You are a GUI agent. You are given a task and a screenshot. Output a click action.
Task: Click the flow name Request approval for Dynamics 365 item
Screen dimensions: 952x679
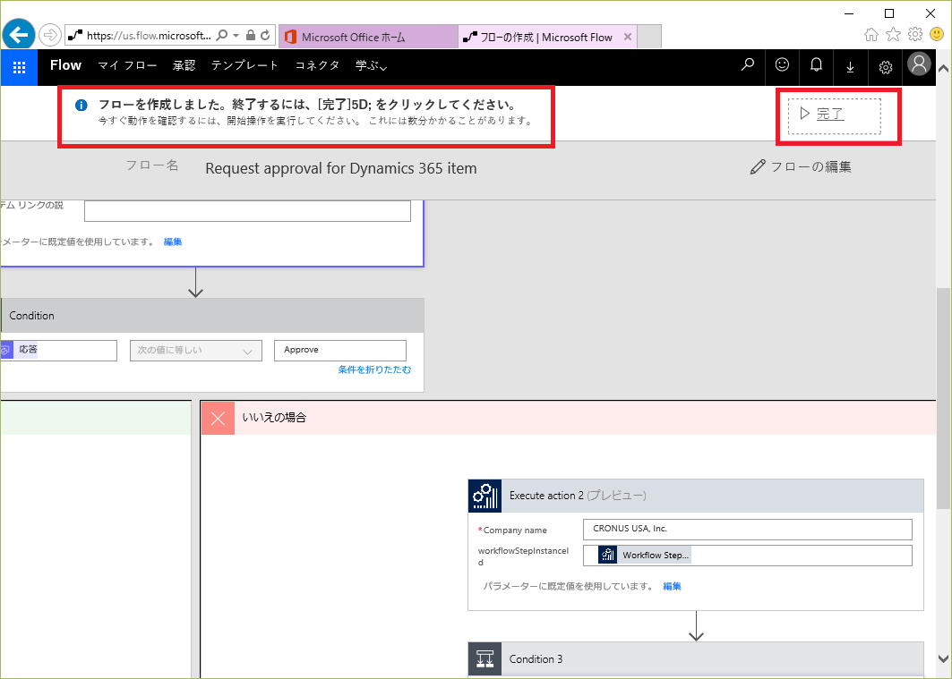coord(340,168)
